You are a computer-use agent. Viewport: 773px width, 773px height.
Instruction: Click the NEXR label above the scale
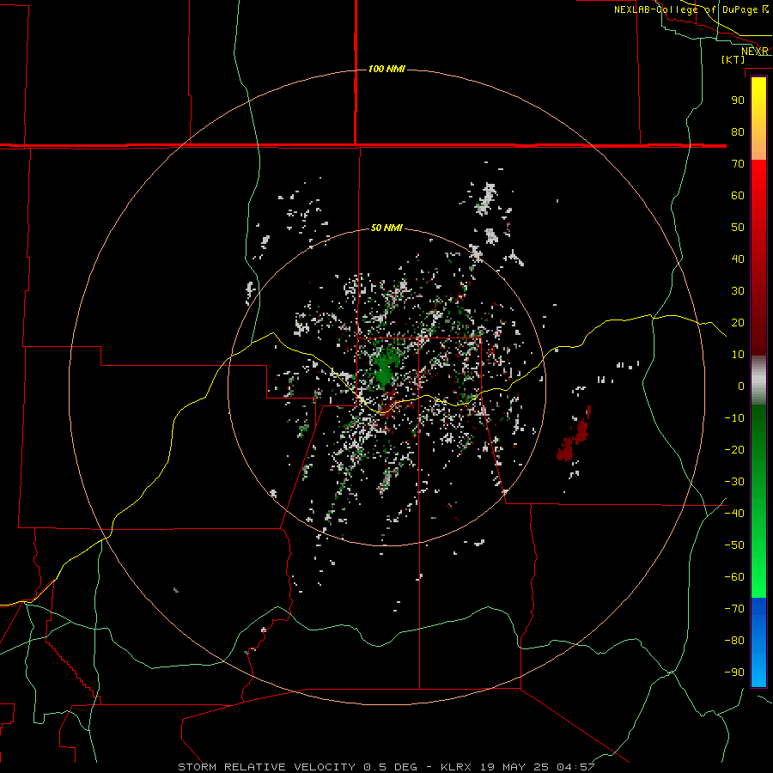tap(755, 52)
